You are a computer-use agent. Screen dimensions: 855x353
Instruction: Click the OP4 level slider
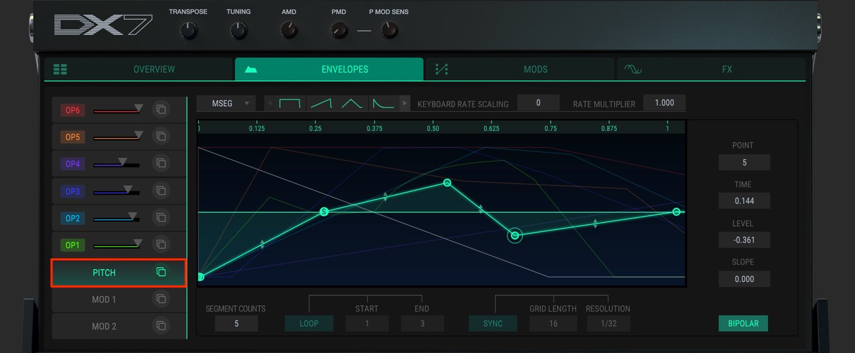point(116,165)
